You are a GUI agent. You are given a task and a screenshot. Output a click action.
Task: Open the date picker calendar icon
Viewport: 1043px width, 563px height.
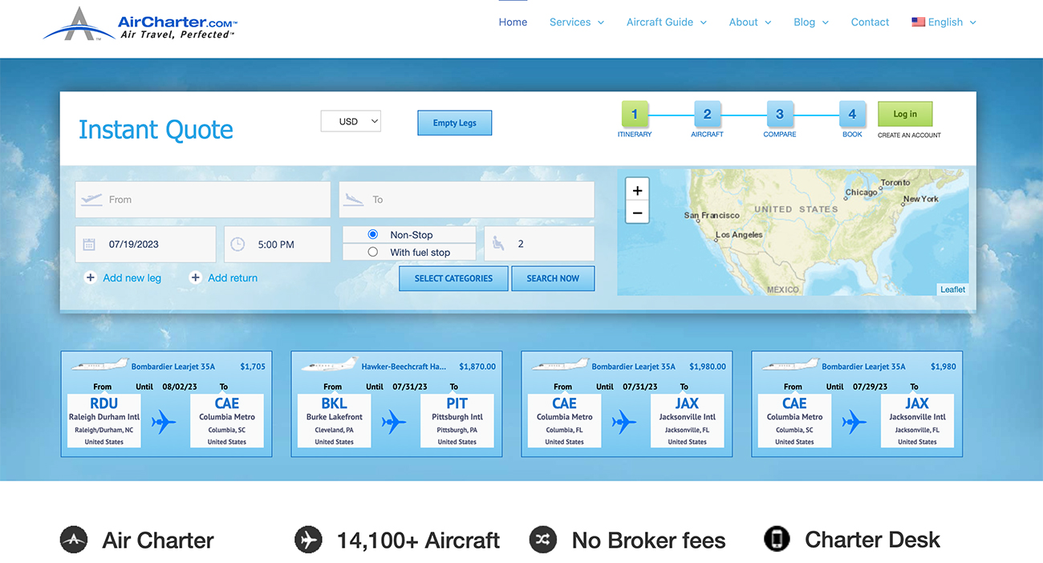89,244
